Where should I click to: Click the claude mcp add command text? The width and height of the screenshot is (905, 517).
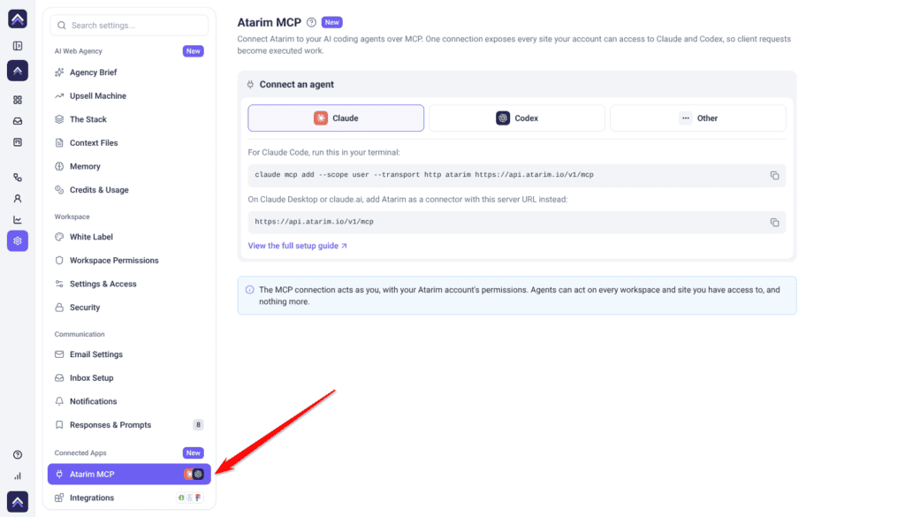[x=424, y=175]
